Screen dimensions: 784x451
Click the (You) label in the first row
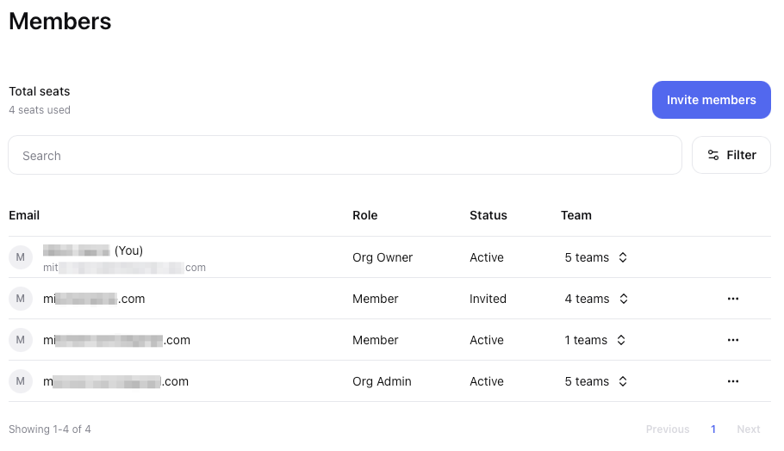(x=128, y=250)
